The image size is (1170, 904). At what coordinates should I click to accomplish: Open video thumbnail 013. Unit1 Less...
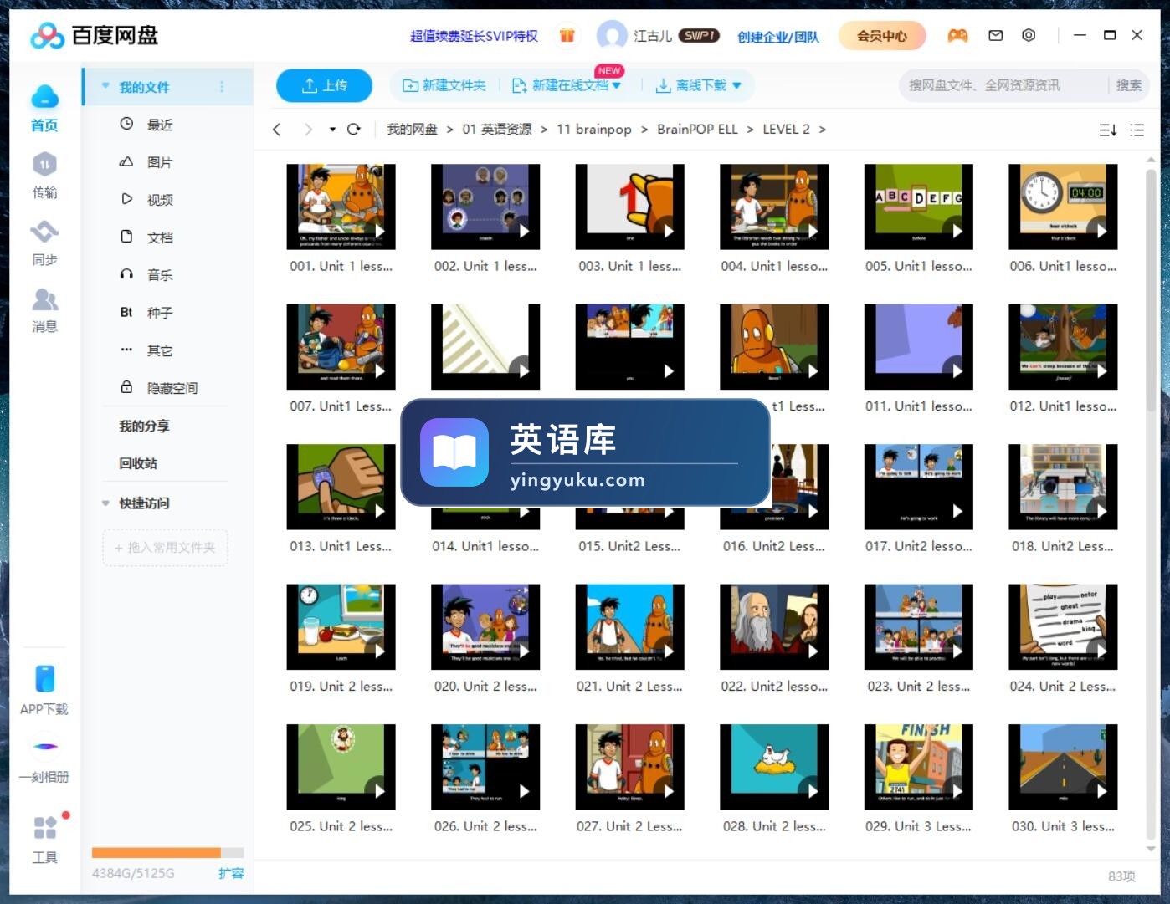[341, 487]
